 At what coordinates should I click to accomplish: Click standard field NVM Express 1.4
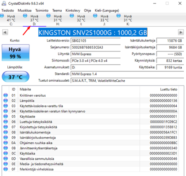click(127, 74)
